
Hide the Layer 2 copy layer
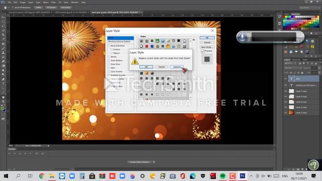coord(285,113)
